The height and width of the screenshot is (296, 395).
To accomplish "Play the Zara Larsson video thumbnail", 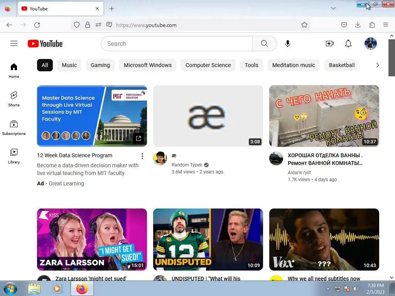I will (x=92, y=239).
